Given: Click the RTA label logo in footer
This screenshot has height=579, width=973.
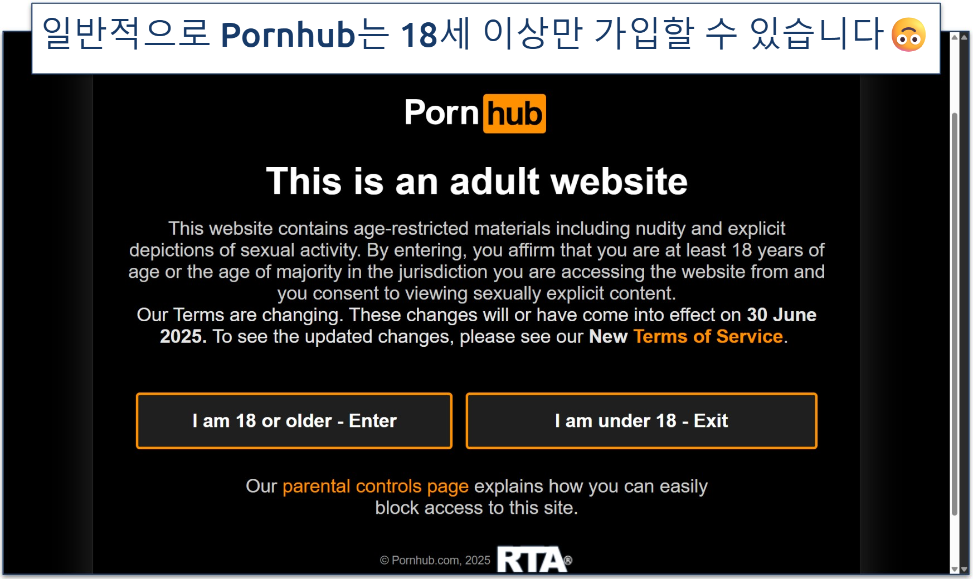Looking at the screenshot, I should pyautogui.click(x=531, y=560).
